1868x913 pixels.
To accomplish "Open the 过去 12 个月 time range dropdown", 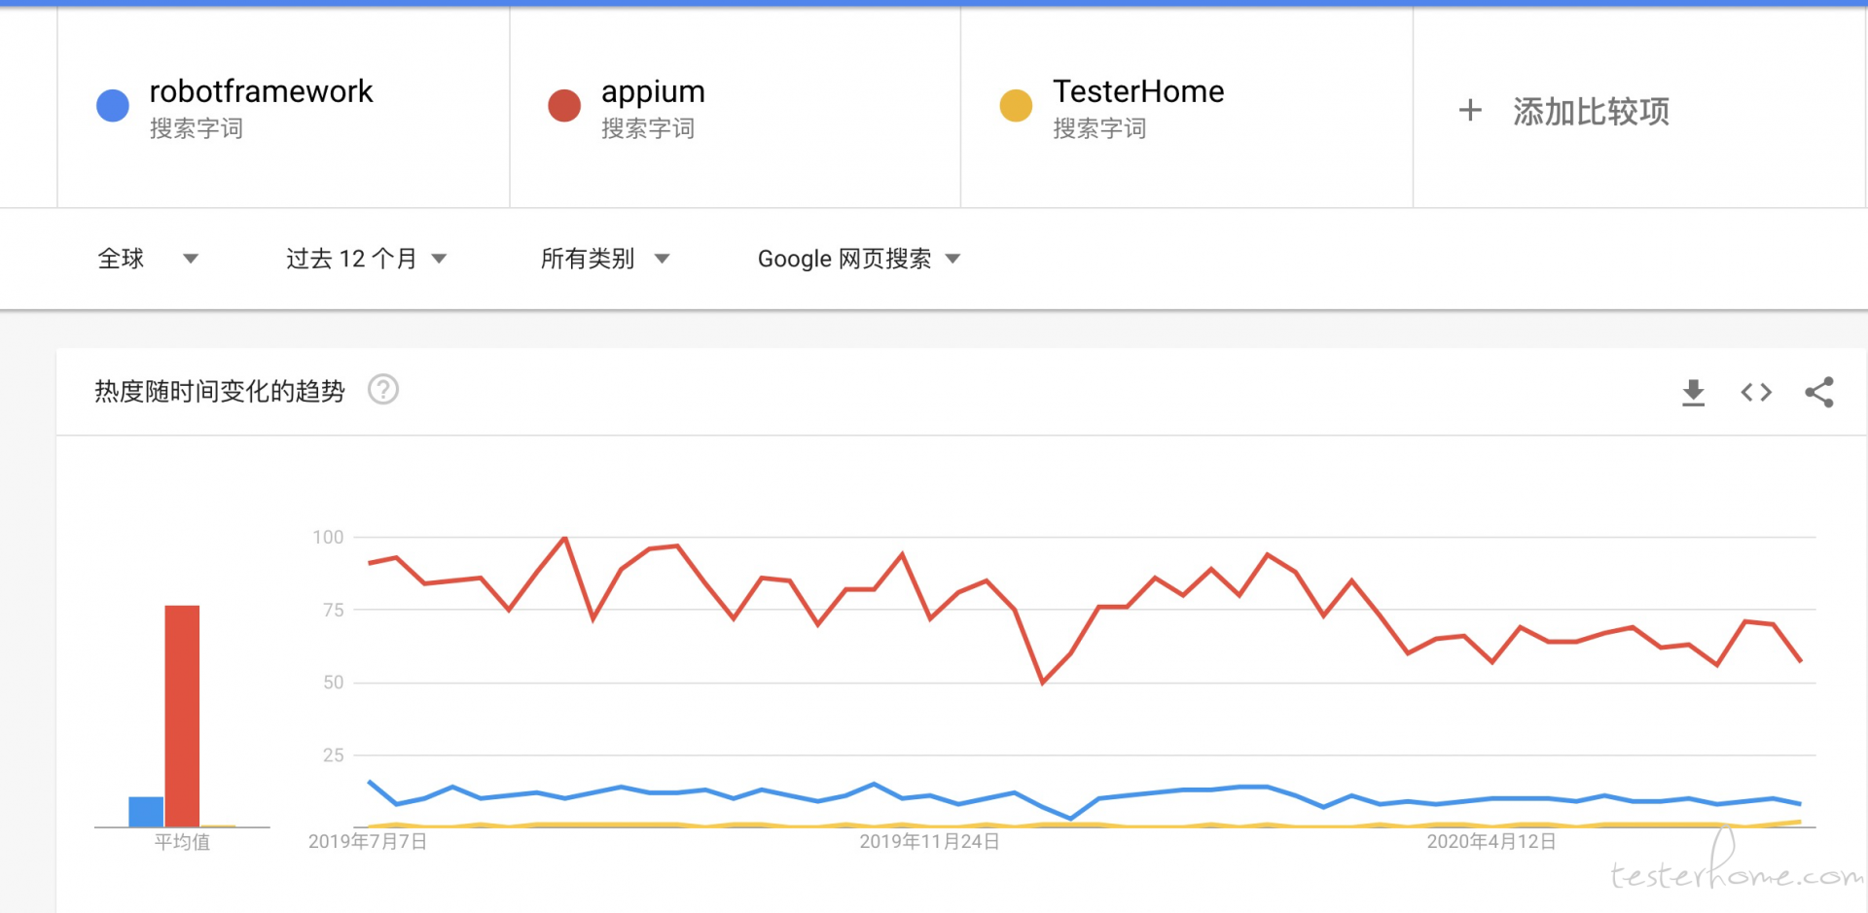I will coord(367,259).
